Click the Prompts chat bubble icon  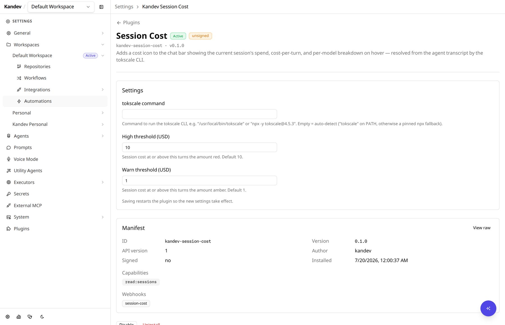pos(9,147)
